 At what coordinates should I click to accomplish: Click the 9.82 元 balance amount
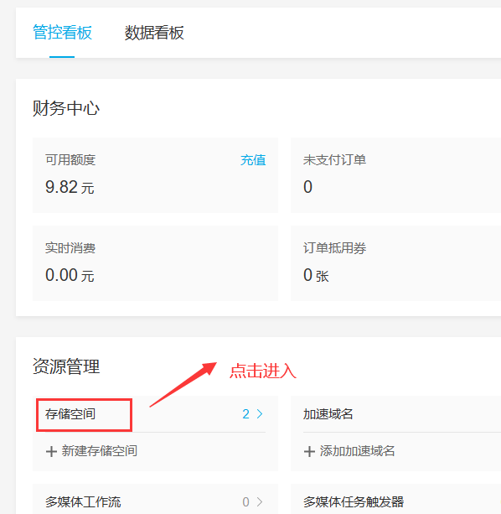[x=70, y=187]
